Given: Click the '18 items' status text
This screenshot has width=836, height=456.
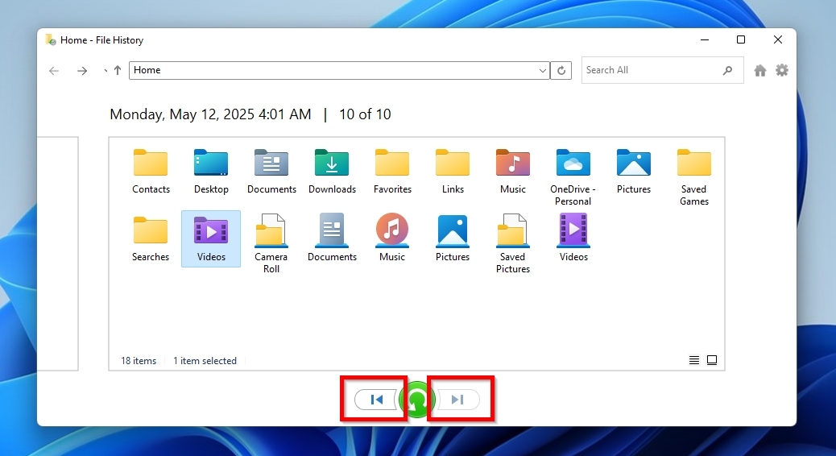Looking at the screenshot, I should coord(139,361).
